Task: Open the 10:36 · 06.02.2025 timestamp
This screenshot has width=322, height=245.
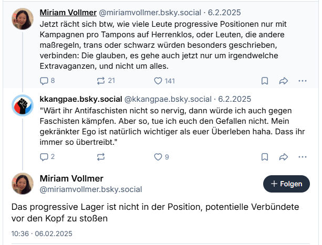Action: tap(42, 233)
